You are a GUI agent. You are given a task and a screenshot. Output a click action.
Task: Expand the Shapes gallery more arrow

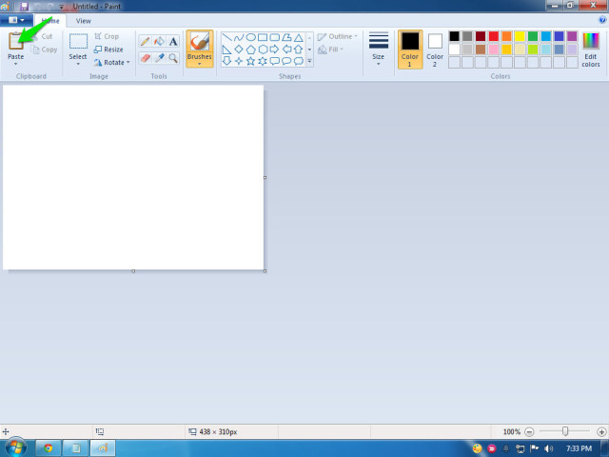[x=309, y=61]
